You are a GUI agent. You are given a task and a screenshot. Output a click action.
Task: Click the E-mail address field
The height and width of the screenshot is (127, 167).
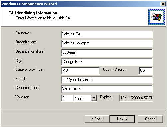pyautogui.click(x=107, y=80)
